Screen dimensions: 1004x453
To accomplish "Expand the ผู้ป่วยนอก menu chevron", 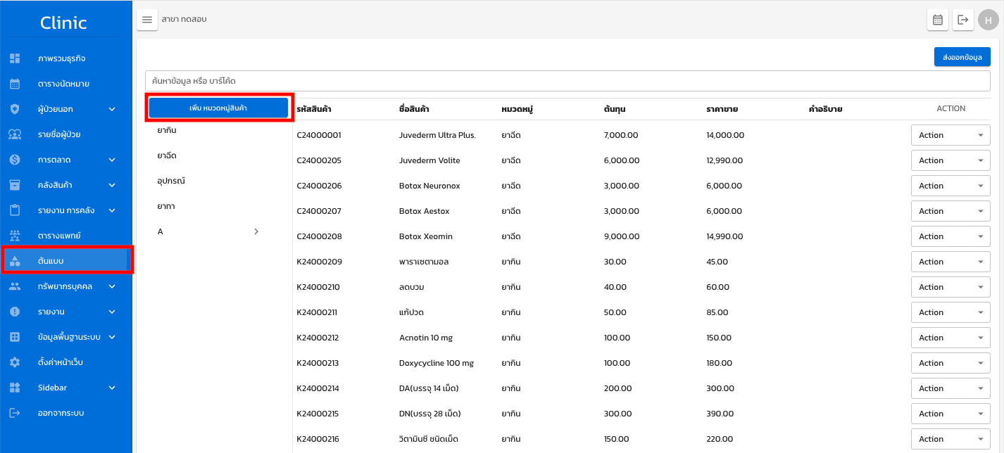I will click(x=112, y=109).
